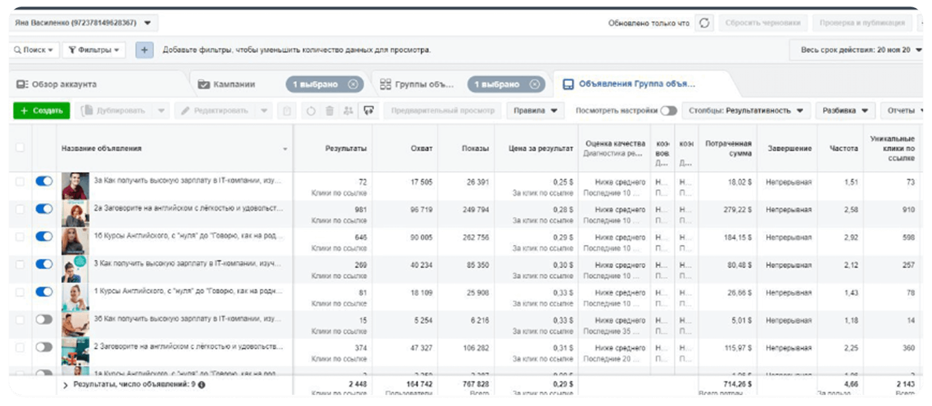The image size is (932, 406).
Task: Turn off ad '3 Как получить высокую зарплату'
Action: point(44,264)
